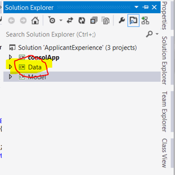This screenshot has width=175, height=175.
Task: Expand the consolApp project node
Action: 10,57
